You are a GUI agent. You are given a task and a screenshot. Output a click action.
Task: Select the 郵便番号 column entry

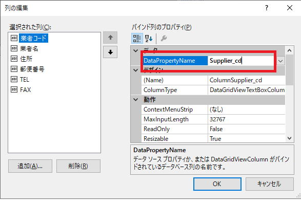[x=32, y=69]
